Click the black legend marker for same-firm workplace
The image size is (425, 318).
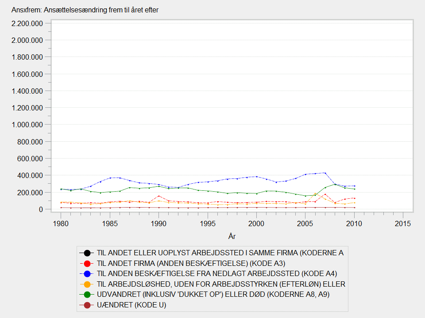click(x=87, y=253)
